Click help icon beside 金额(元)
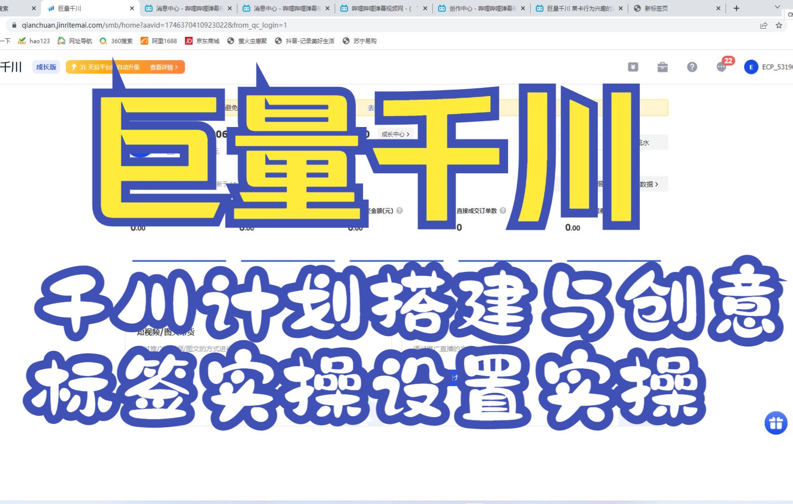Viewport: 793px width, 504px height. pos(399,210)
